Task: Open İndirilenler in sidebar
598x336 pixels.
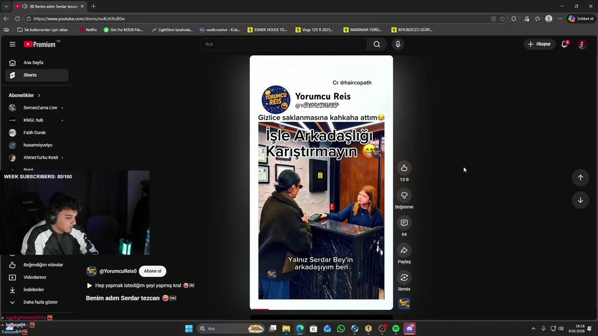Action: point(36,290)
